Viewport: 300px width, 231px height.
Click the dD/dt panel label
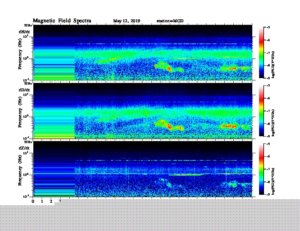[24, 90]
